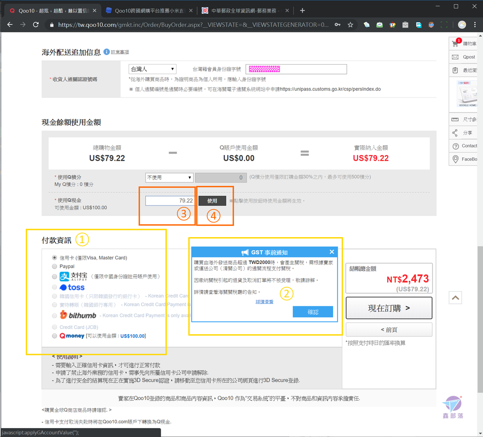Click the location pin sidebar icon
The width and height of the screenshot is (483, 437).
(x=456, y=159)
